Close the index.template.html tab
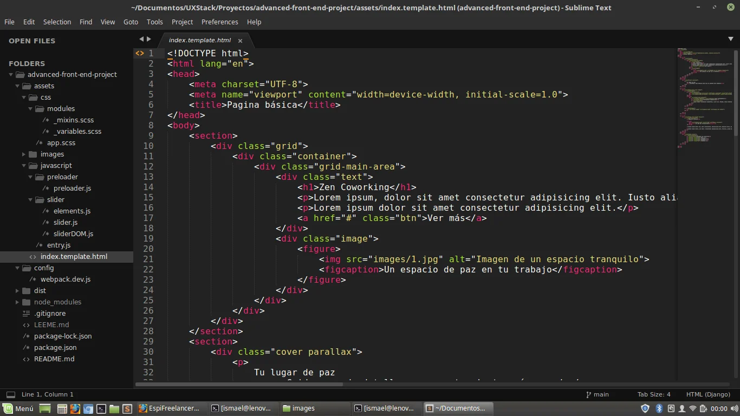 coord(240,41)
